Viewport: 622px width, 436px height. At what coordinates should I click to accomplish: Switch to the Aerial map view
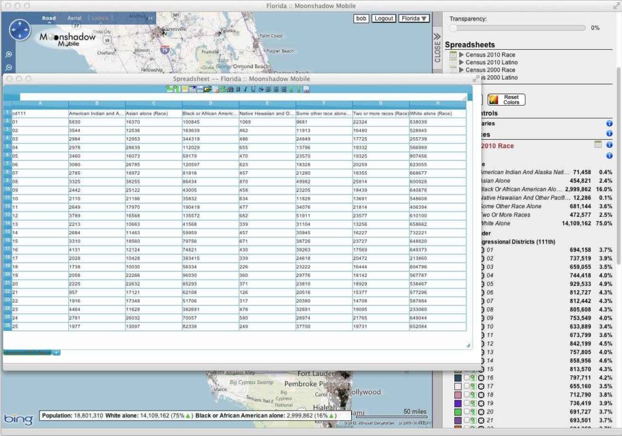point(74,18)
